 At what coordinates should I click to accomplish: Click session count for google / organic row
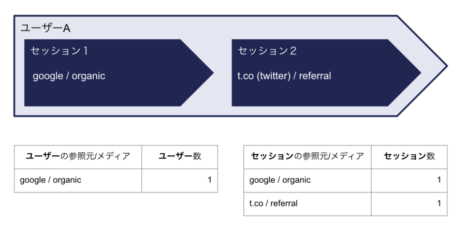pos(439,180)
